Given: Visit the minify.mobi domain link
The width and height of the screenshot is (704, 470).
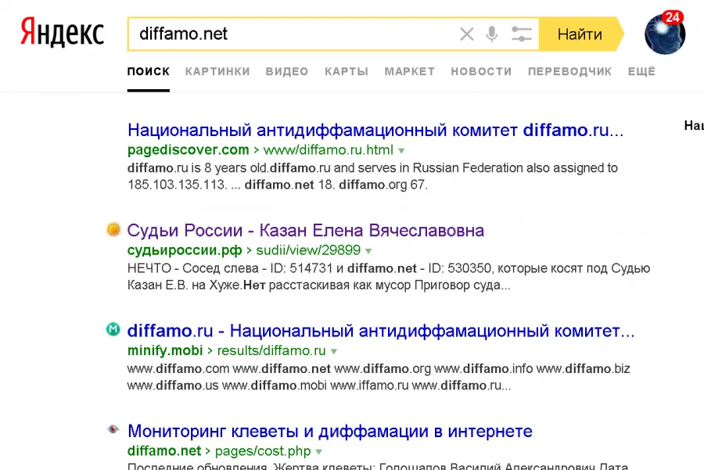Looking at the screenshot, I should [x=165, y=350].
